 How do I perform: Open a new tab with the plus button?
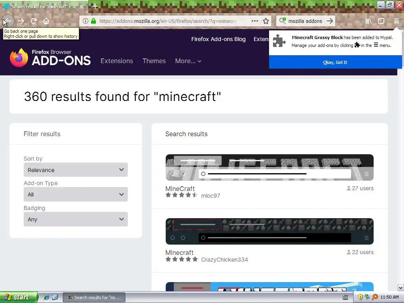(95, 6)
